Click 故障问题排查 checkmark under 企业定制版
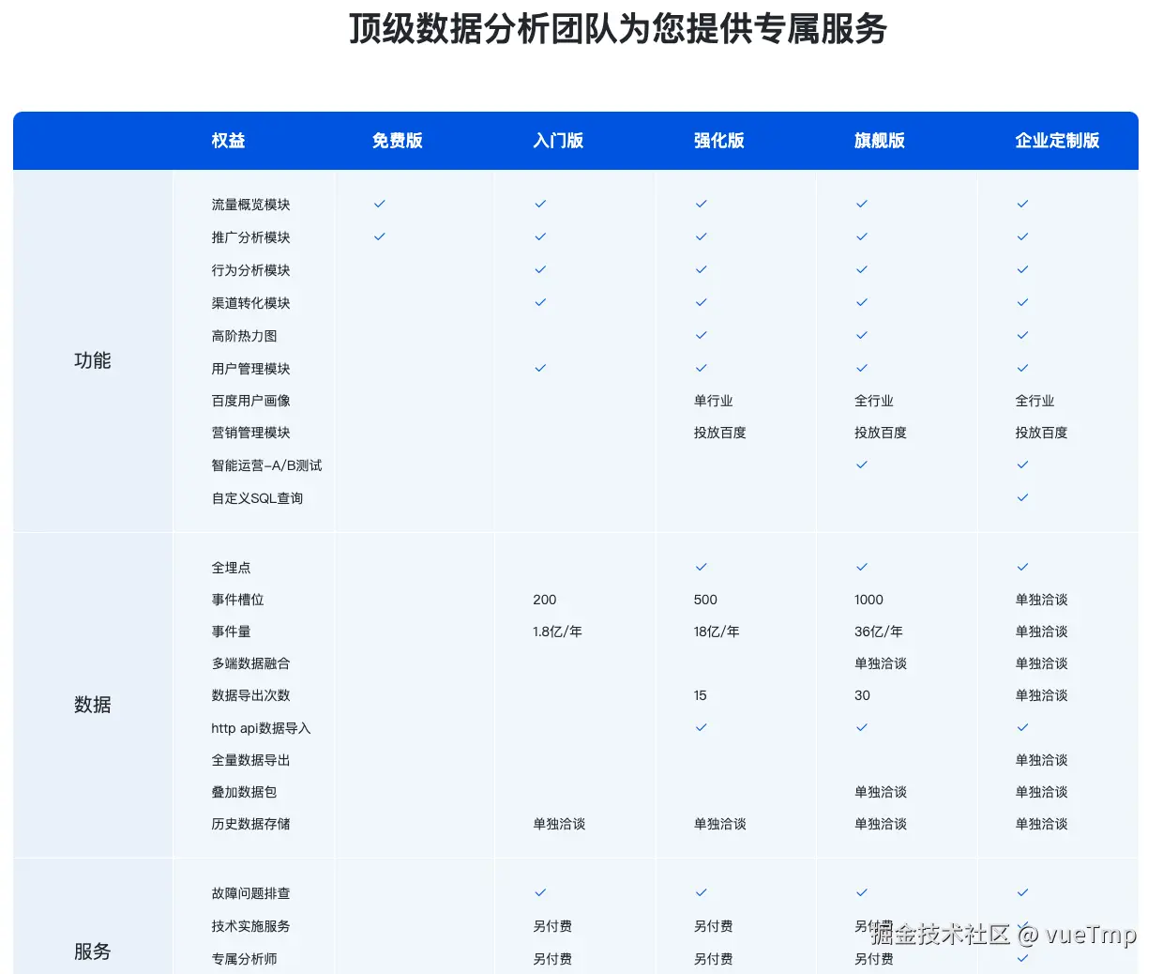 (x=1023, y=892)
